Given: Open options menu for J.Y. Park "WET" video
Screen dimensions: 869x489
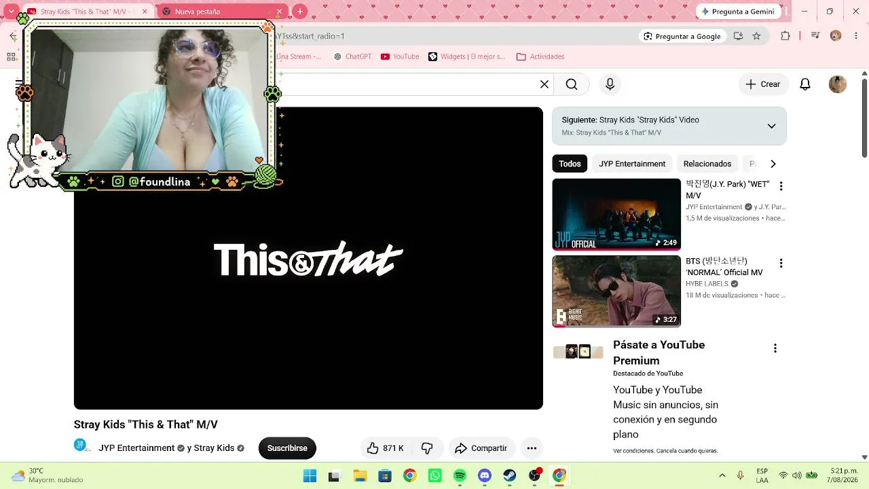Looking at the screenshot, I should (781, 186).
